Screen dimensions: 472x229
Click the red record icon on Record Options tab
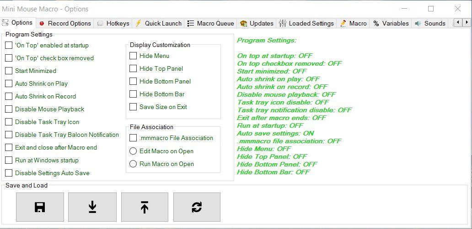coord(42,23)
